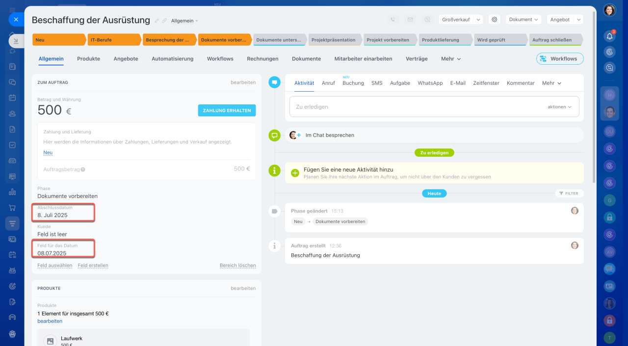The width and height of the screenshot is (628, 346).
Task: Click the Neu link under Zahlung und Lieferung
Action: tap(48, 152)
